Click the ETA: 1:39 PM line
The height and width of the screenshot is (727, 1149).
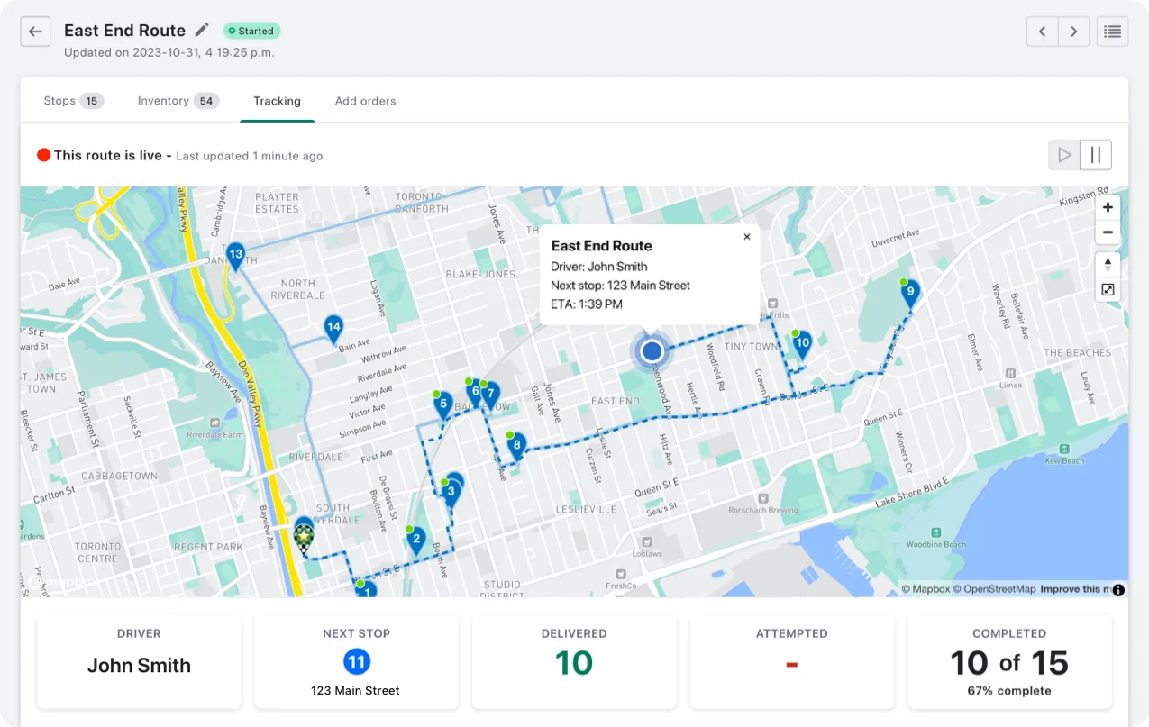pos(587,304)
